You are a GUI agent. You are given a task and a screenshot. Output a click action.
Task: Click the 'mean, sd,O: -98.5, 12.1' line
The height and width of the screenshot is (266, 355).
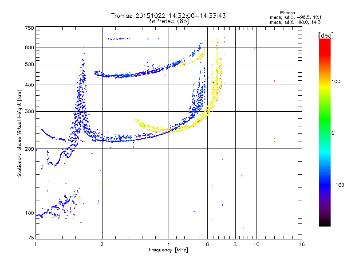coord(296,17)
